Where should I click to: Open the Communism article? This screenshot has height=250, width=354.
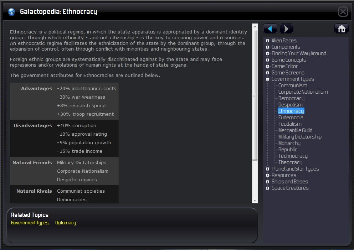click(x=293, y=85)
